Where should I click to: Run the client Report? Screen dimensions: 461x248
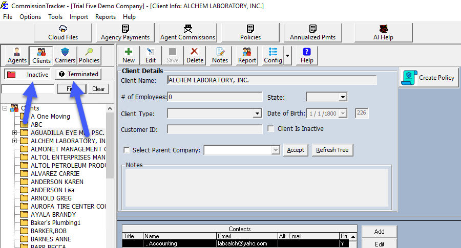(x=247, y=55)
